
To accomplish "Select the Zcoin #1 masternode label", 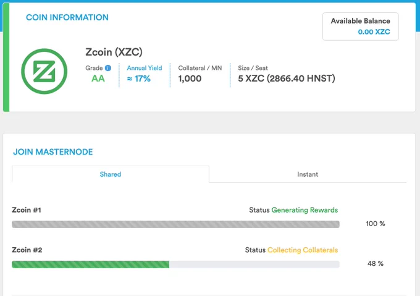I will [x=27, y=210].
